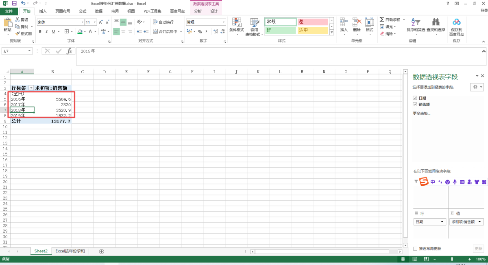Switch to the 插入 ribbon tab

coord(43,11)
